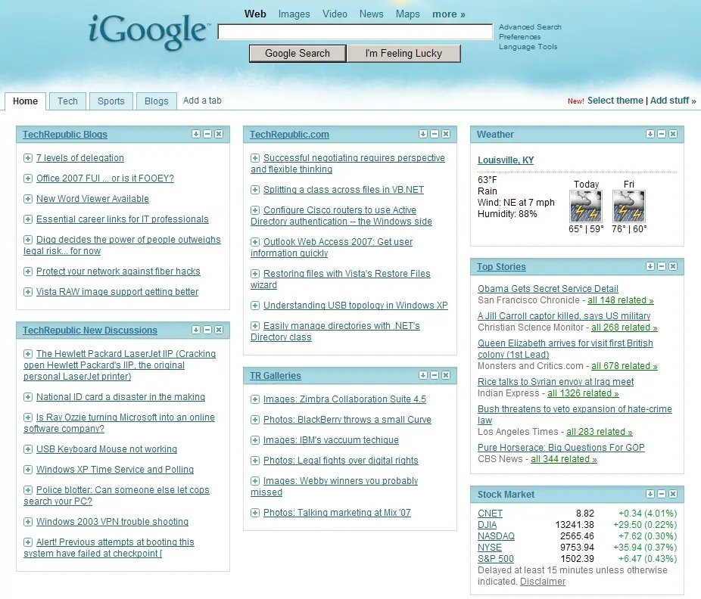Focus the Google search text box
701x599 pixels.
[355, 32]
